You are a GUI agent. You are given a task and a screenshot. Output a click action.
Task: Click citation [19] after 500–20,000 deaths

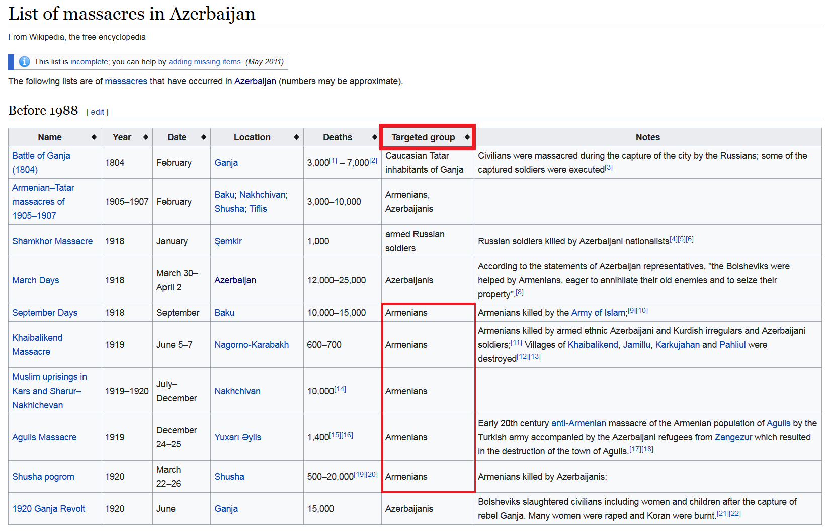(x=360, y=474)
